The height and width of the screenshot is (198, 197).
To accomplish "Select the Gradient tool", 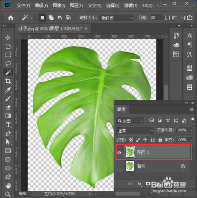I will 8,116.
